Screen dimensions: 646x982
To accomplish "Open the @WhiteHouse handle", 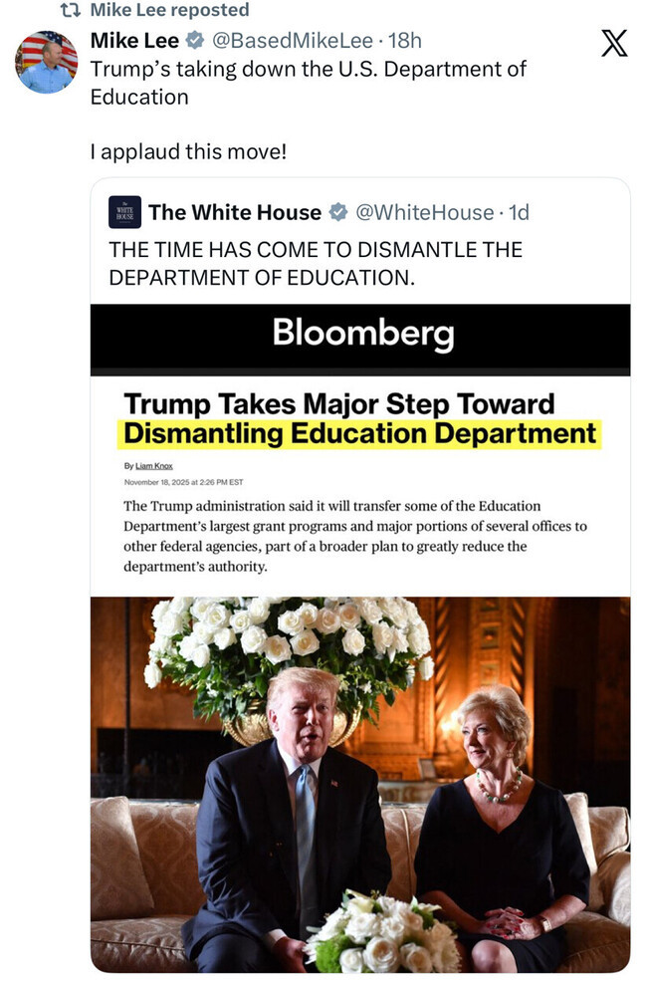I will pos(424,213).
